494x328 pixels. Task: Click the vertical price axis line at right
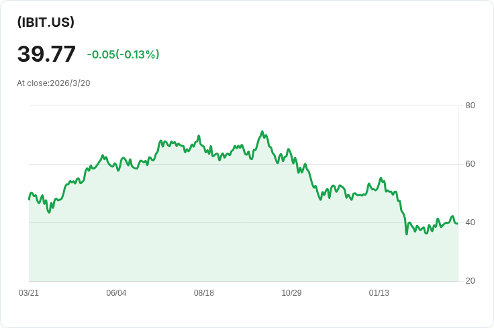pos(458,193)
